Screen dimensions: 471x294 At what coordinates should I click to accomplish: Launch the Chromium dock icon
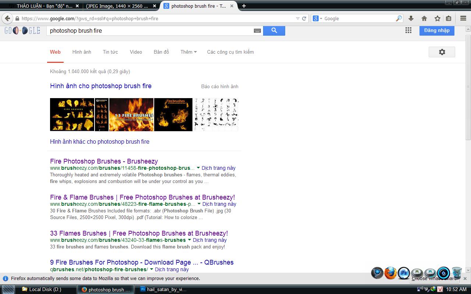pyautogui.click(x=377, y=273)
